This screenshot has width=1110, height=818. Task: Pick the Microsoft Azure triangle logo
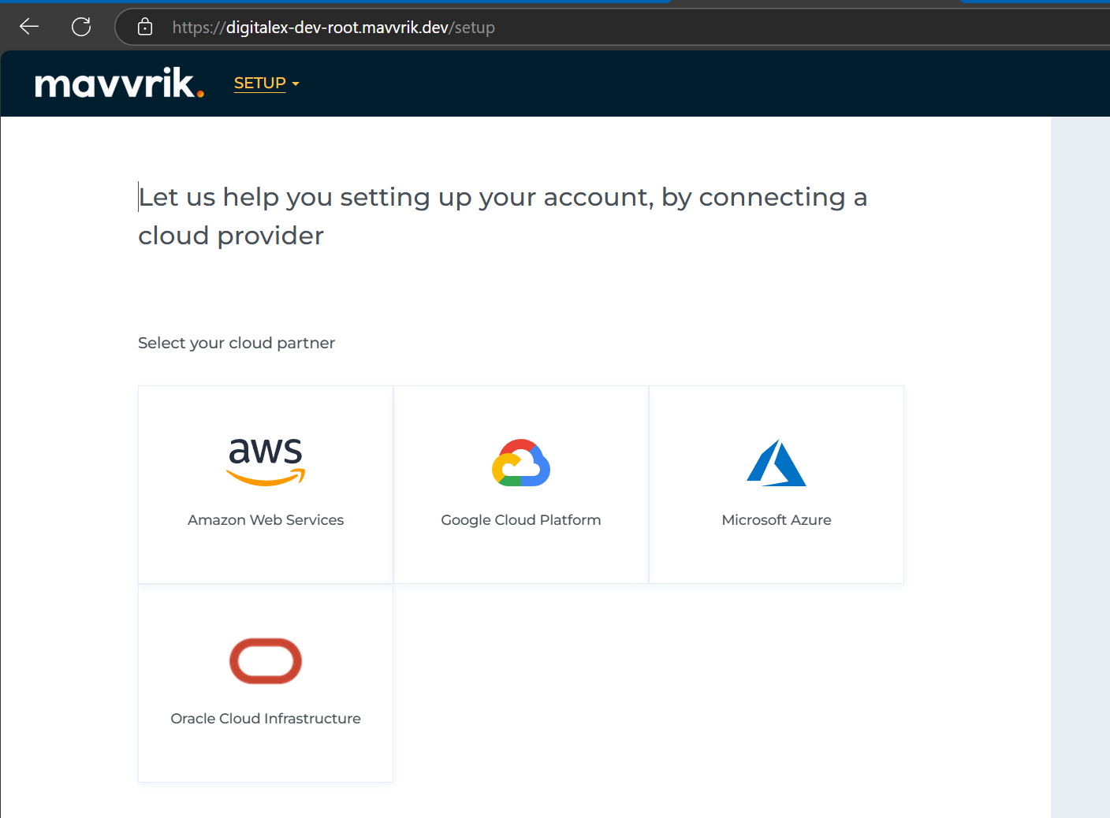point(777,463)
